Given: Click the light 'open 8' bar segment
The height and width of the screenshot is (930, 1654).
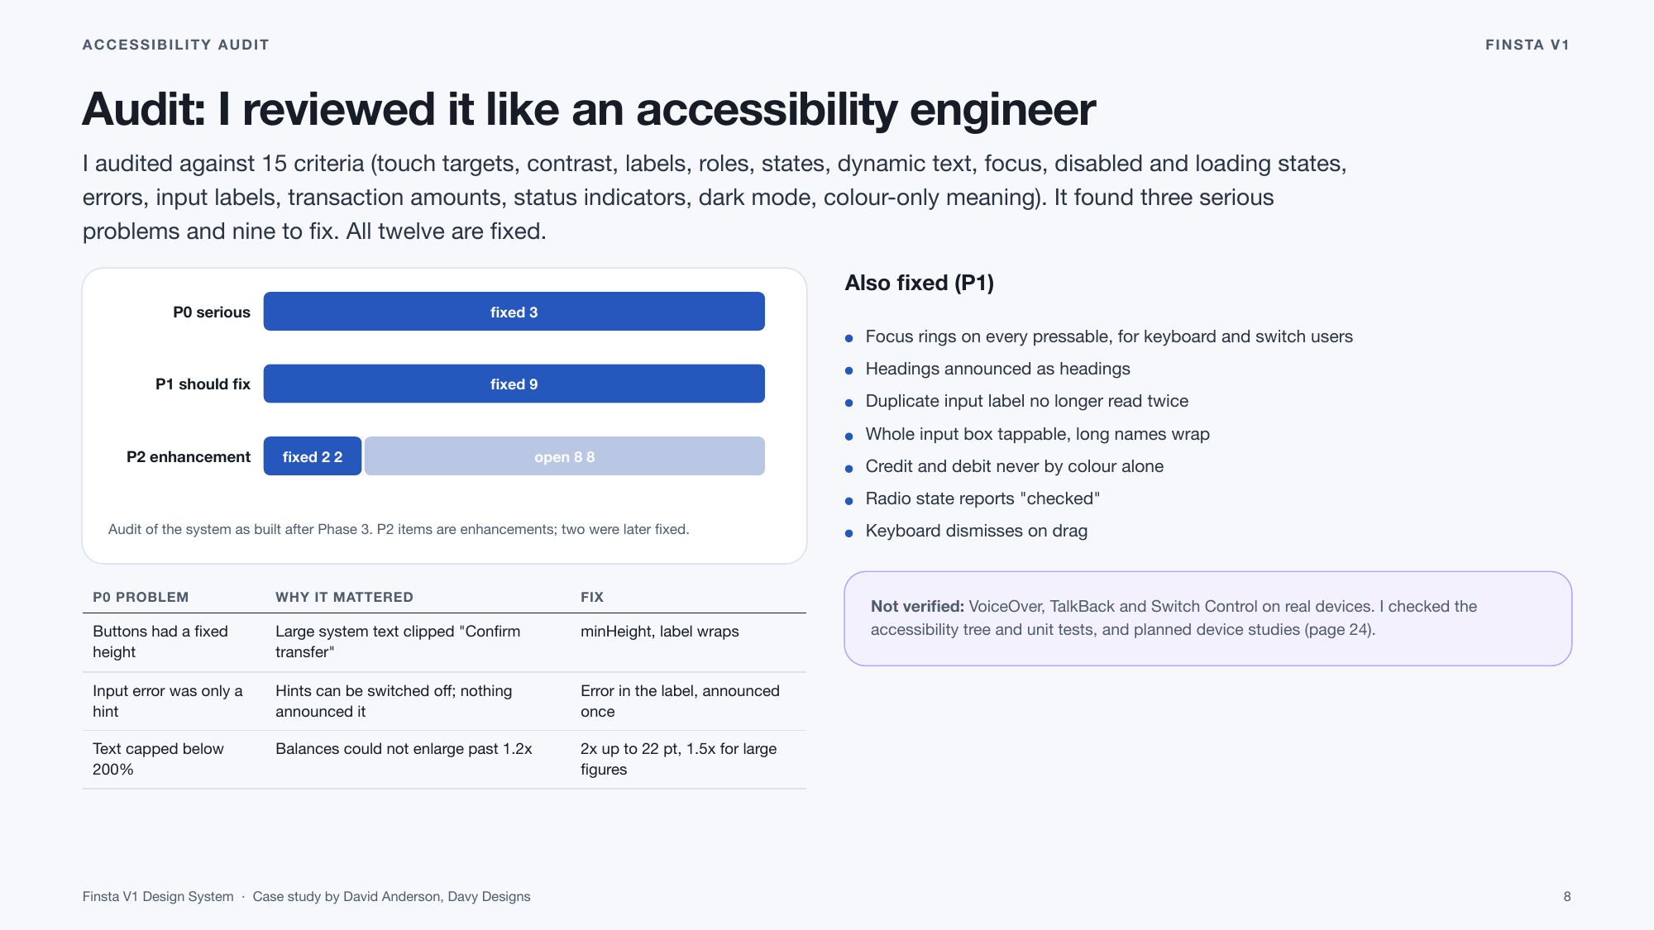Looking at the screenshot, I should (564, 456).
